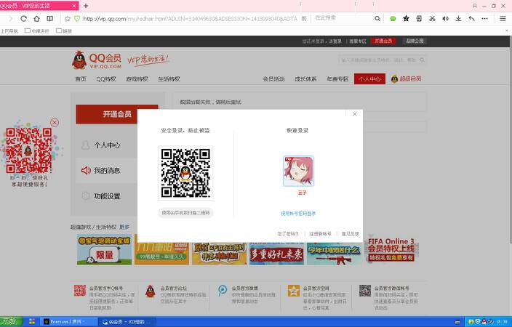Viewport: 512px width, 327px height.
Task: Mute the page via speaker icon
Action: (x=445, y=19)
